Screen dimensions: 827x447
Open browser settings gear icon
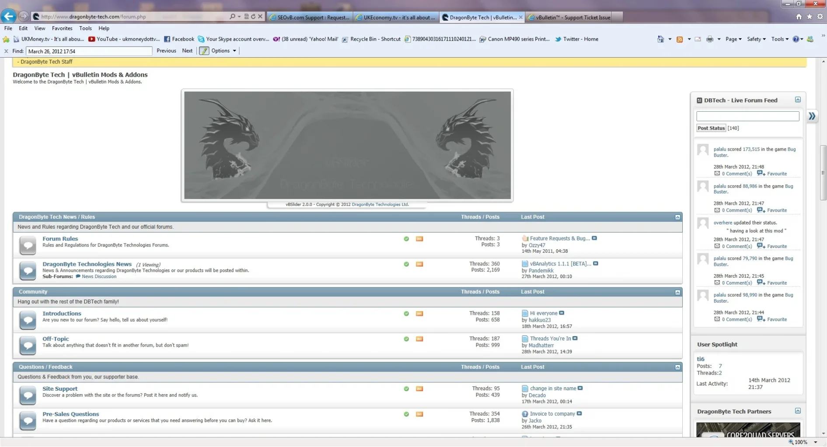[820, 17]
